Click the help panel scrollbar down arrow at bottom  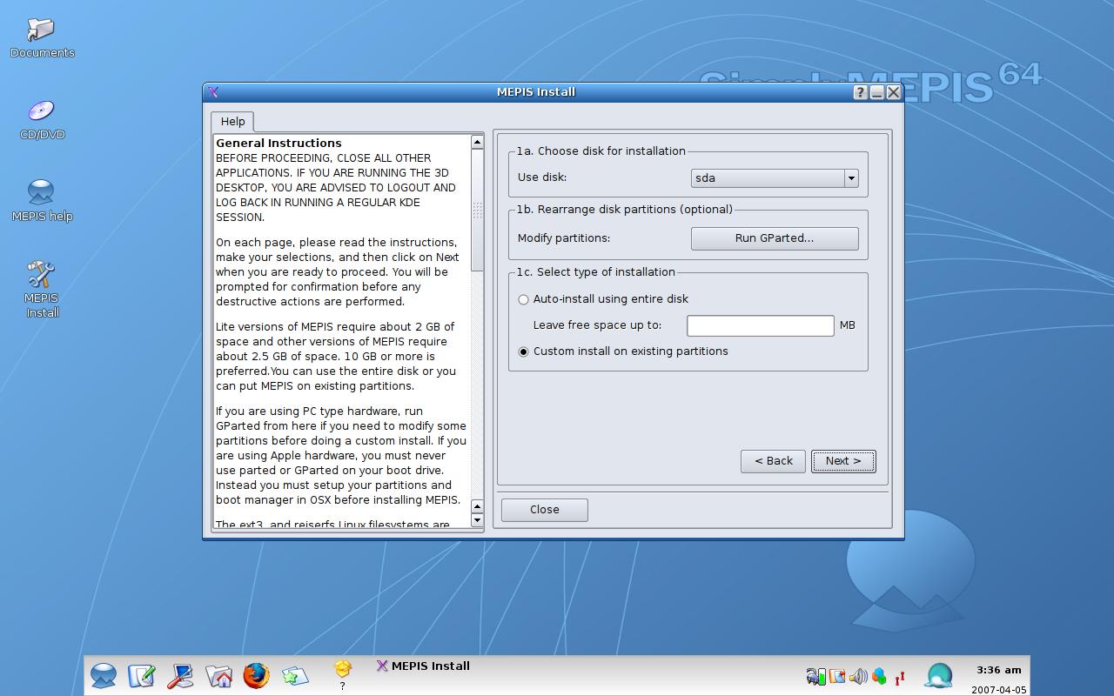click(x=477, y=520)
